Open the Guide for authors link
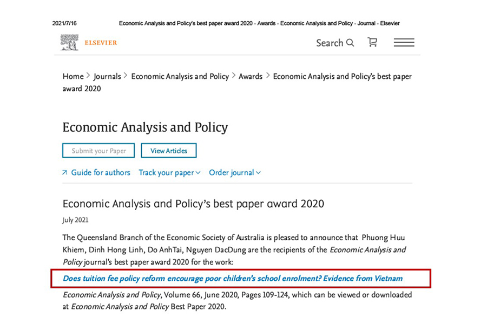Screen dimensions: 487x324 [101, 172]
